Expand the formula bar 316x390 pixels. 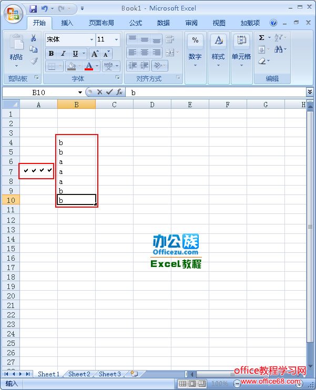[x=310, y=92]
